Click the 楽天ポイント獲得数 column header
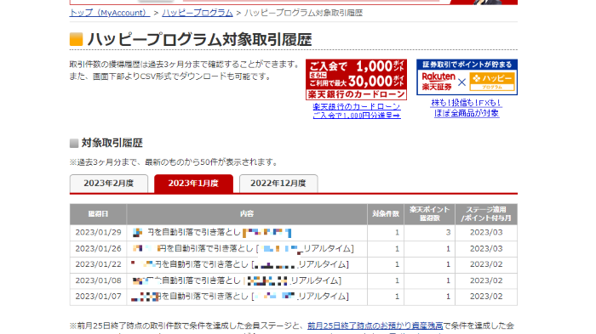Screen dimensions: 596x334 coord(429,214)
